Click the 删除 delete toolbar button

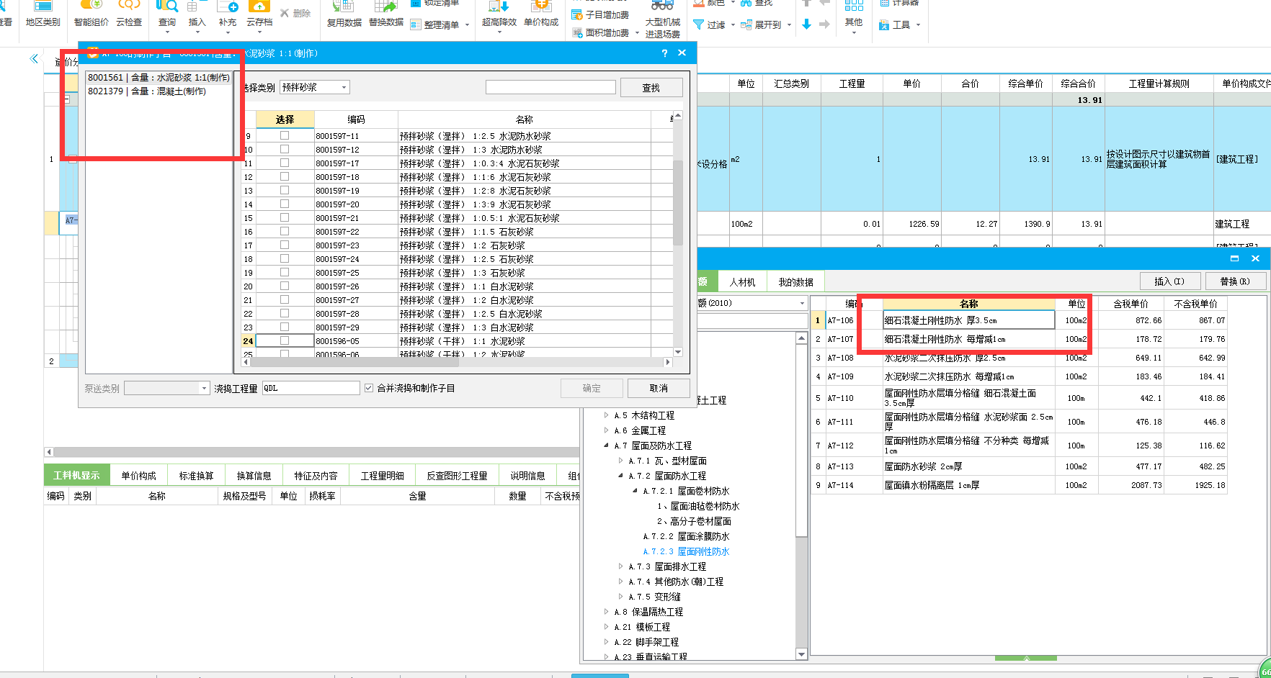pyautogui.click(x=295, y=13)
